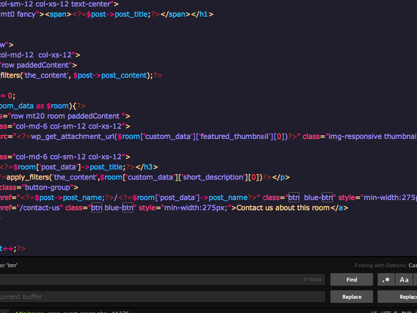Click first highlighted 'btn' on the contact-us line
Viewport: 417px width, 313px height.
click(97, 208)
